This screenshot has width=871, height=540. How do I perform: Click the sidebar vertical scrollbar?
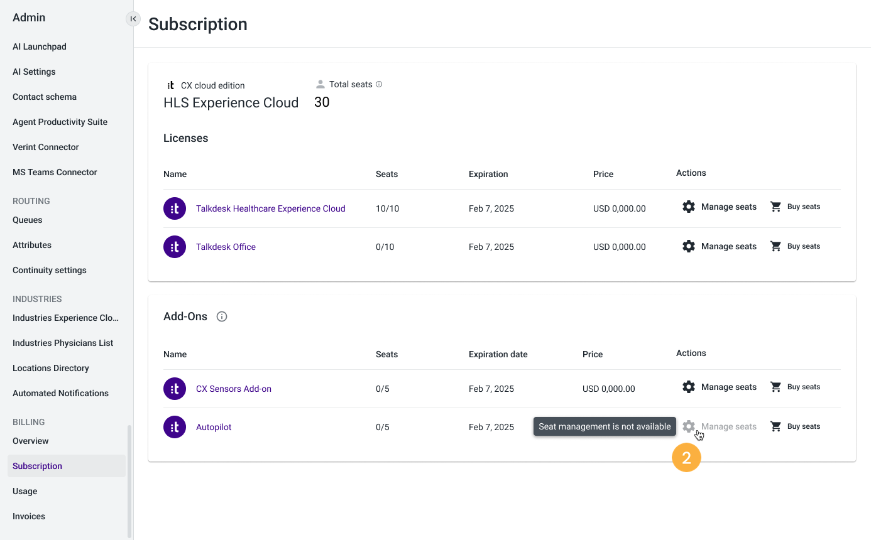130,481
